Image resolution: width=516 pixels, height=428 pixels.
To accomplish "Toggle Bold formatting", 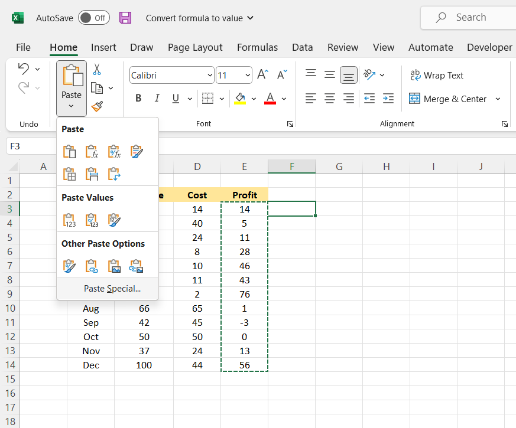I will pyautogui.click(x=138, y=99).
